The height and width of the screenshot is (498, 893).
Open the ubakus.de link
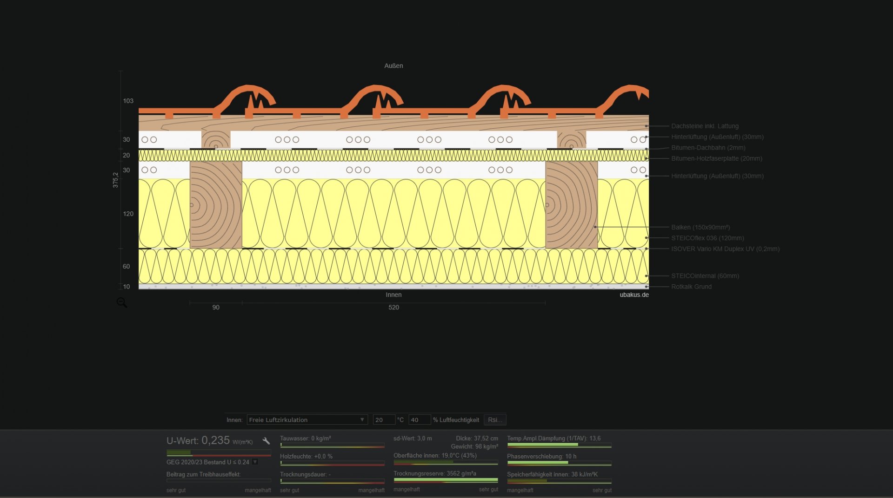tap(633, 295)
